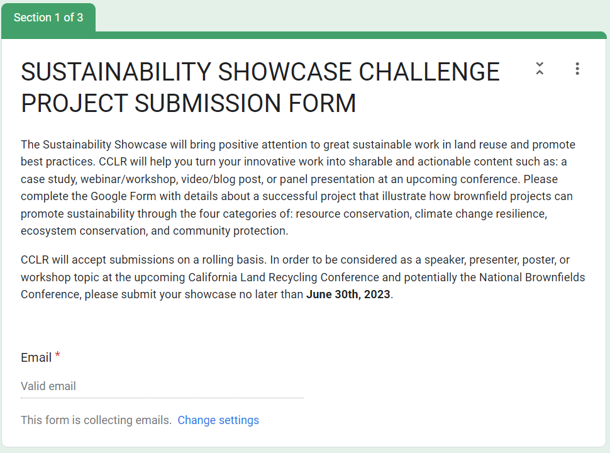Click the red required asterisk beside Email
Image resolution: width=610 pixels, height=453 pixels.
58,356
